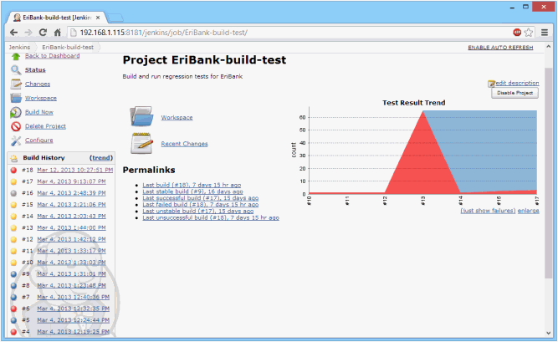Enable auto refresh
The image size is (558, 342).
coord(499,48)
